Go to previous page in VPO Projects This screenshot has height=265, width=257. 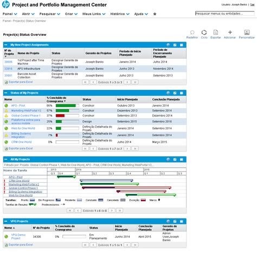point(93,245)
